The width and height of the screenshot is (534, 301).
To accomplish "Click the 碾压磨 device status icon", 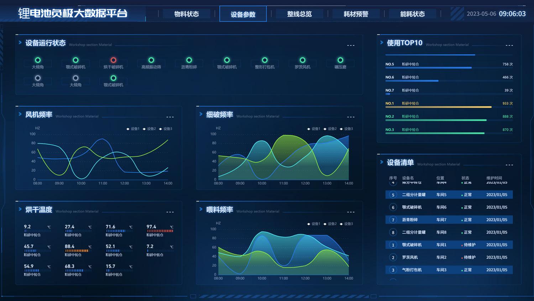I will 340,60.
